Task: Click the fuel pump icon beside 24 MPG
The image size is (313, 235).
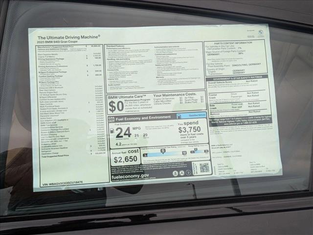Action: click(112, 131)
